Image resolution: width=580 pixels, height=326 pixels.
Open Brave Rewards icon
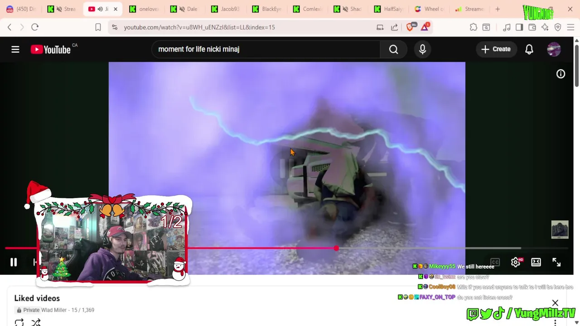(425, 27)
